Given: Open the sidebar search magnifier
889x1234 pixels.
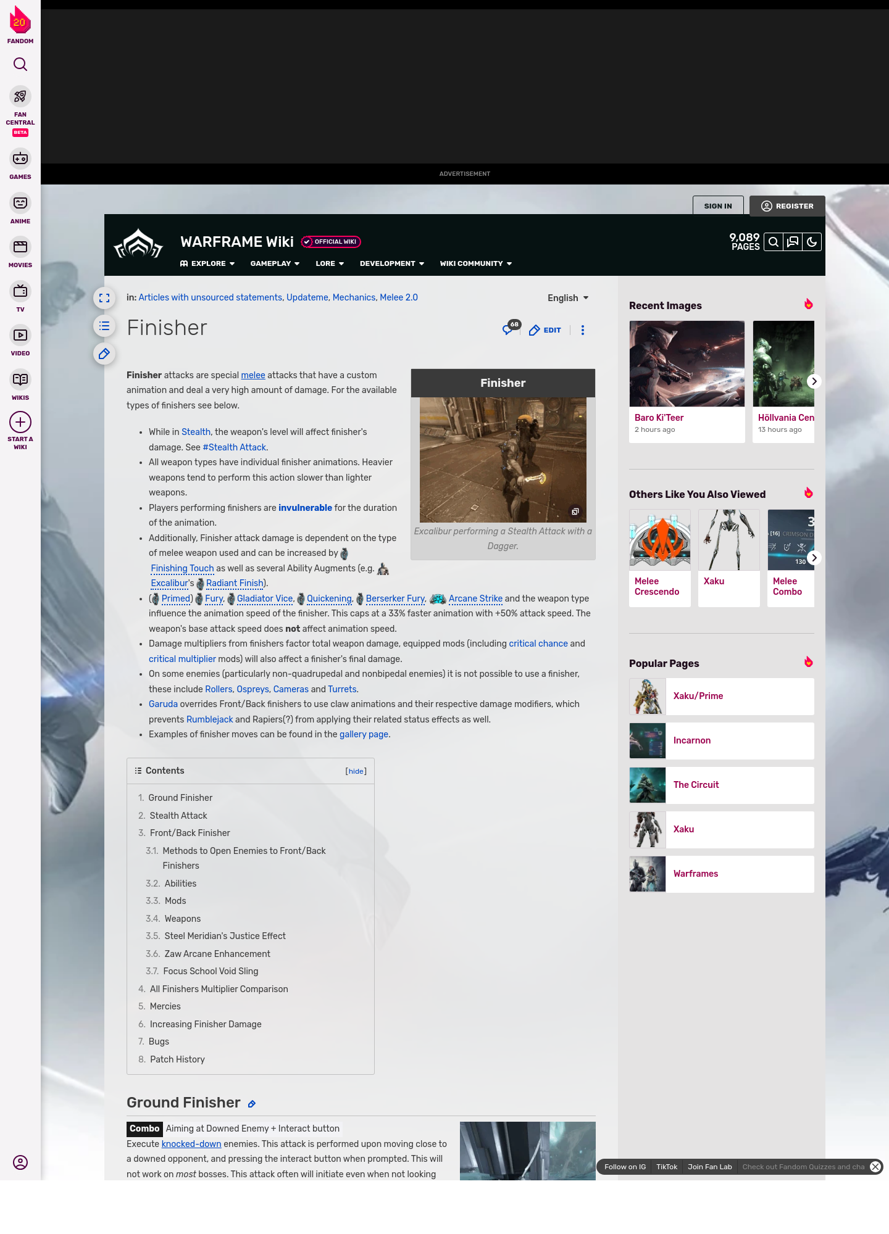Looking at the screenshot, I should (20, 64).
